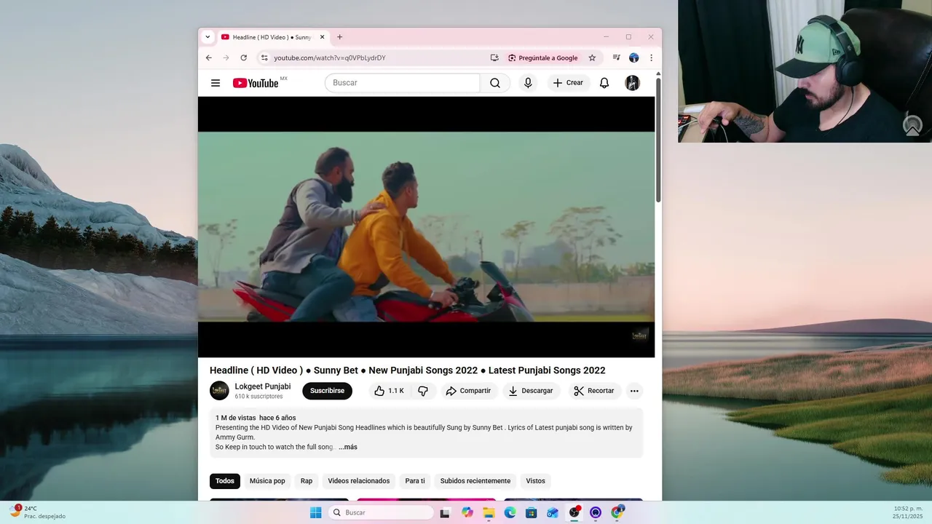932x524 pixels.
Task: Click the Crear button
Action: (568, 83)
